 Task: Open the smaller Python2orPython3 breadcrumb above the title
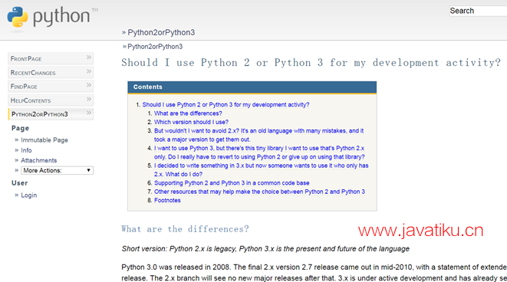click(155, 47)
